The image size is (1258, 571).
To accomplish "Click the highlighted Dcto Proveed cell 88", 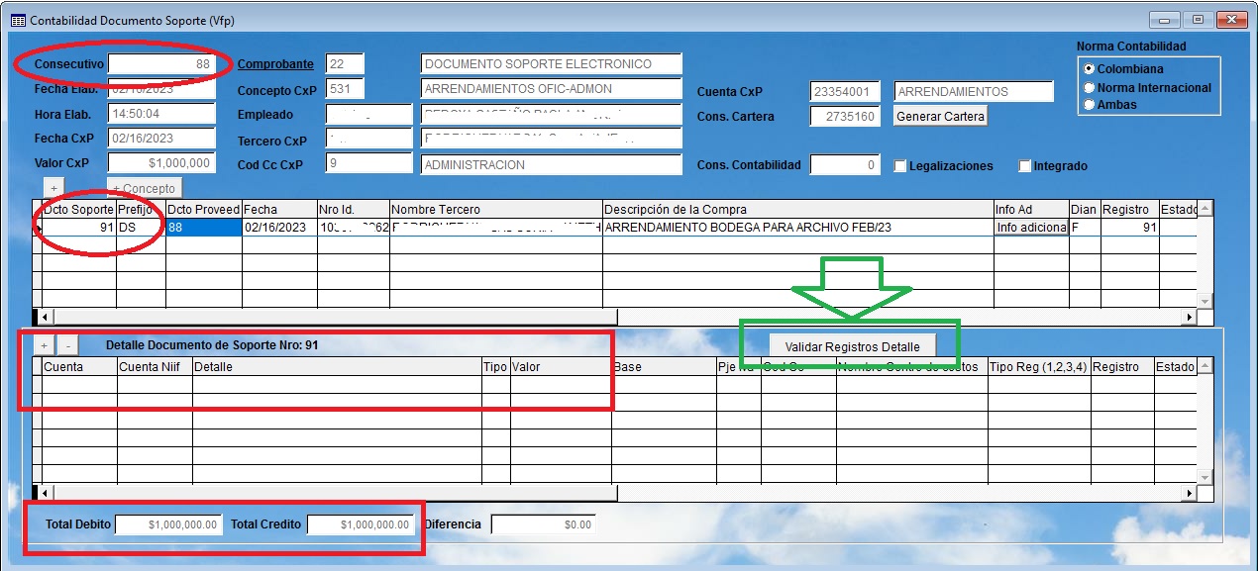I will [x=203, y=228].
